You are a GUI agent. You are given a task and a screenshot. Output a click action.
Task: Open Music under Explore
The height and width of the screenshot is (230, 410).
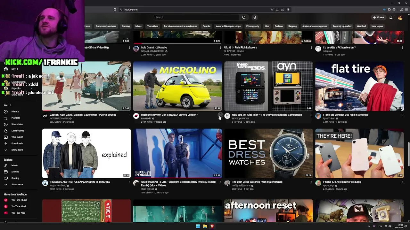tap(14, 165)
